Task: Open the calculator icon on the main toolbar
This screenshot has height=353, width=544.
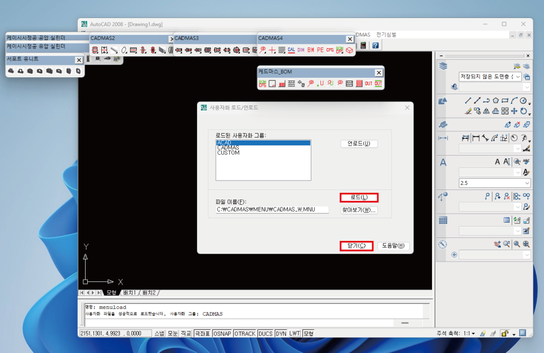Action: click(x=363, y=46)
